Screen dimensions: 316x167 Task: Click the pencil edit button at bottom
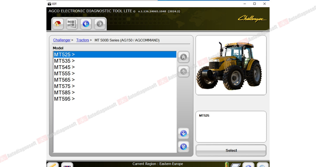pyautogui.click(x=53, y=165)
